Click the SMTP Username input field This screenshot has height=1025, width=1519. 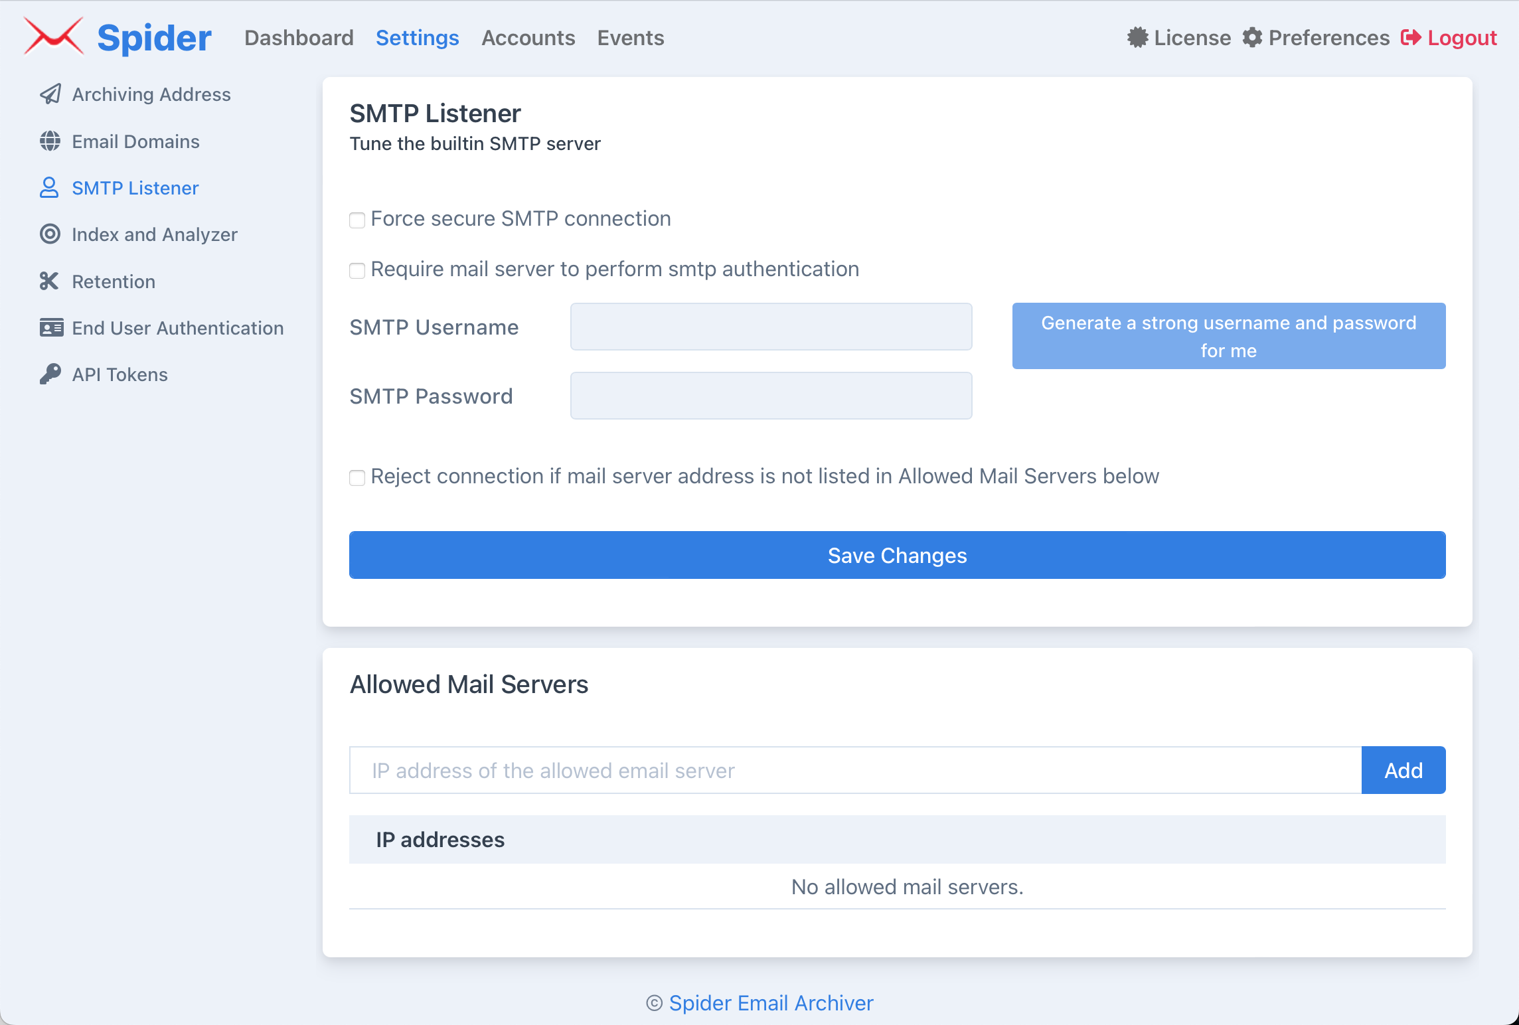(771, 326)
